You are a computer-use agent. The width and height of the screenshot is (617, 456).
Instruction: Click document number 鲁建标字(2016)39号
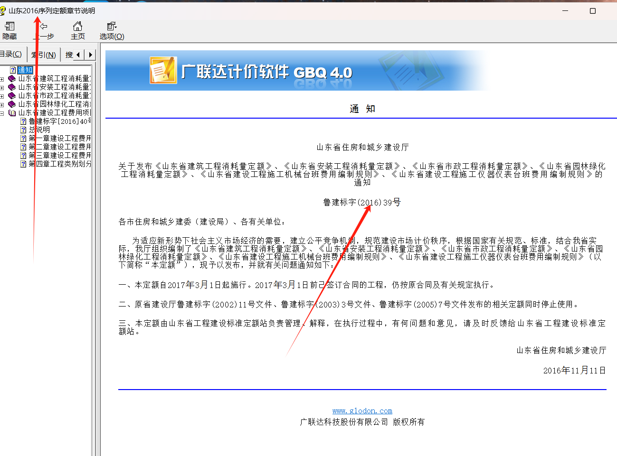coord(362,203)
